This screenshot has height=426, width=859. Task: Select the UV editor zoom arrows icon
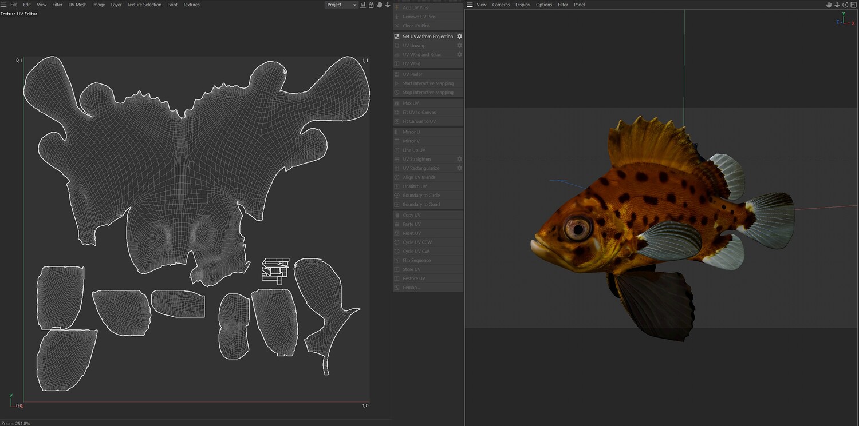pos(388,5)
